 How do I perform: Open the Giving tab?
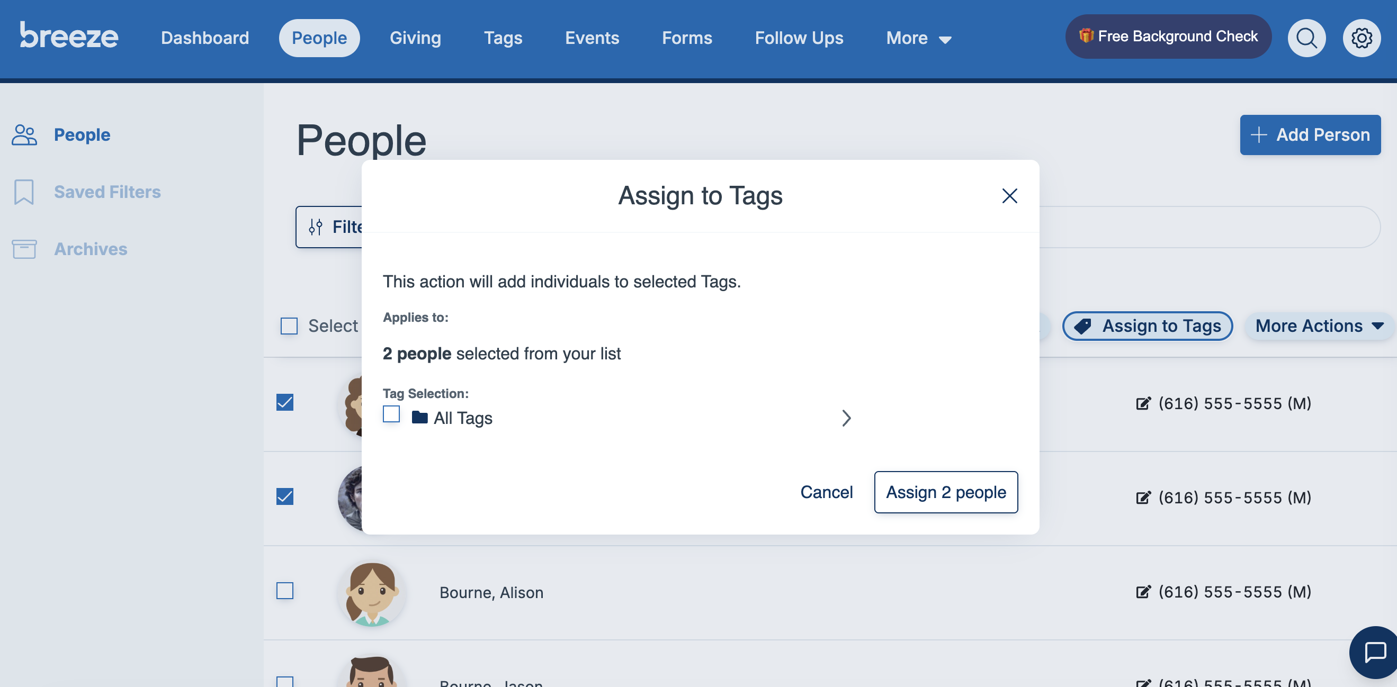pos(415,38)
